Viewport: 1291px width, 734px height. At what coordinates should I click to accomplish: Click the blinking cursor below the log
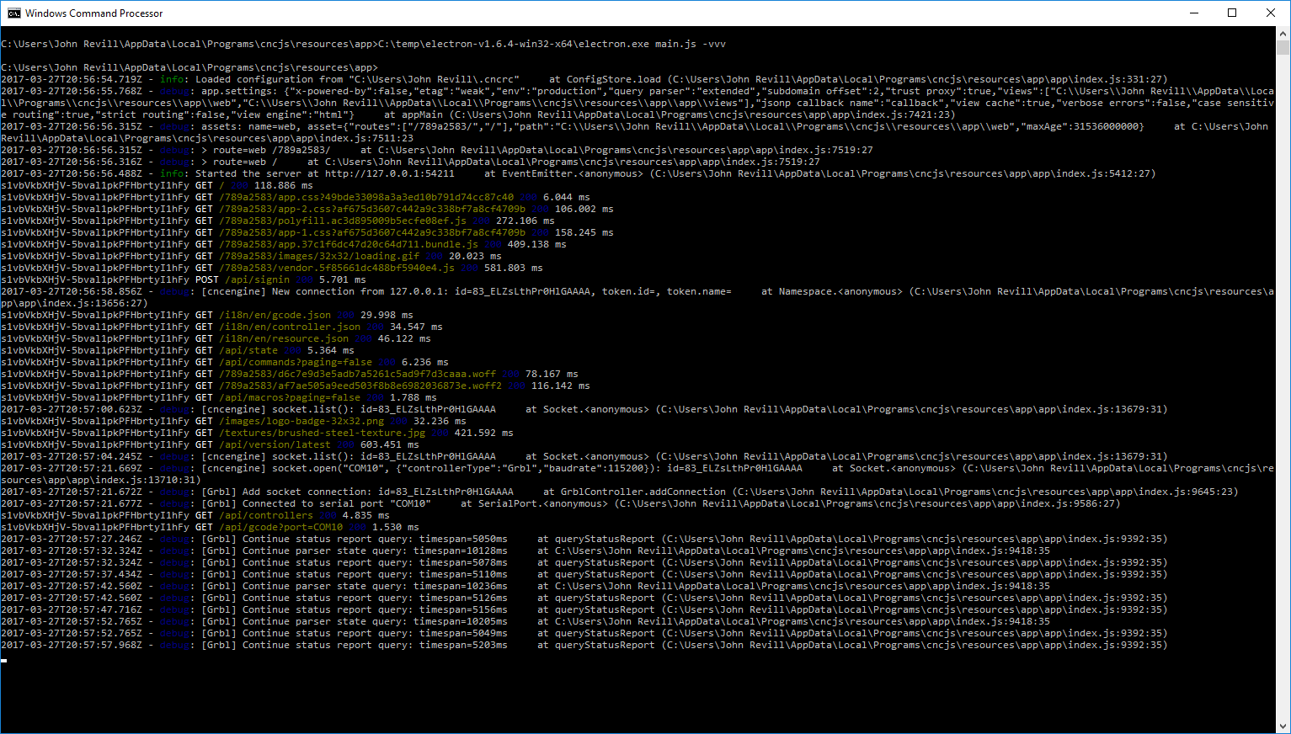[4, 660]
